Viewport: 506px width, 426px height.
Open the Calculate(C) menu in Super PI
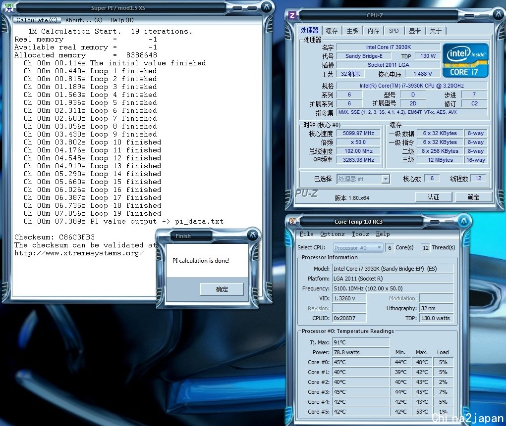37,20
